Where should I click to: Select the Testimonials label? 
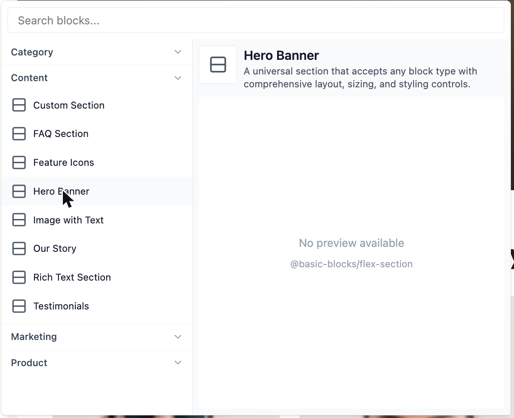click(61, 306)
